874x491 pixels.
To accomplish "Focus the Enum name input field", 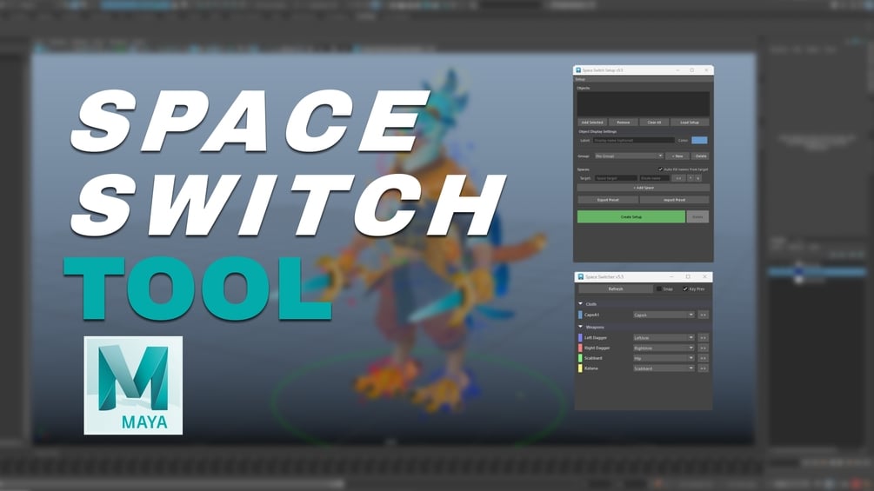I will click(654, 178).
